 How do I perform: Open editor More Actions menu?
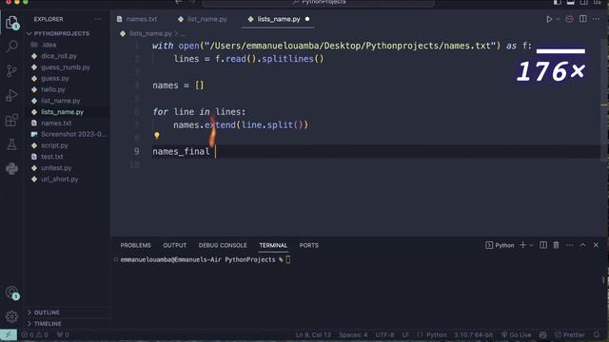pyautogui.click(x=596, y=19)
